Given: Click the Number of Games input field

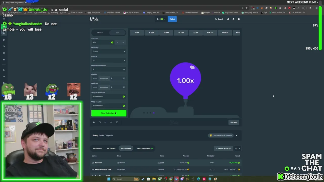Looking at the screenshot, I should (109, 69).
